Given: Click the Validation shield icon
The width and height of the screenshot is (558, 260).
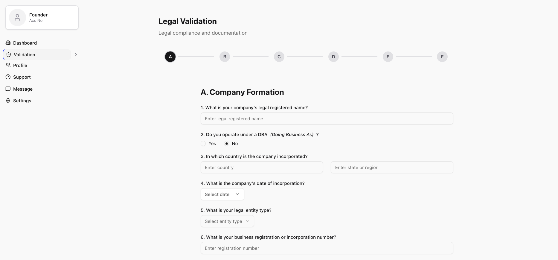Looking at the screenshot, I should coord(9,55).
